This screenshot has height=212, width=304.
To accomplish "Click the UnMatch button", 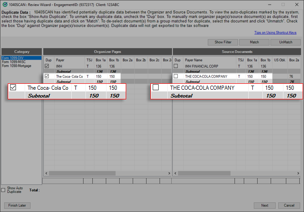I will (x=286, y=42).
